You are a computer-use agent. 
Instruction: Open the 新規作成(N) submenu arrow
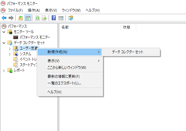click(x=99, y=52)
